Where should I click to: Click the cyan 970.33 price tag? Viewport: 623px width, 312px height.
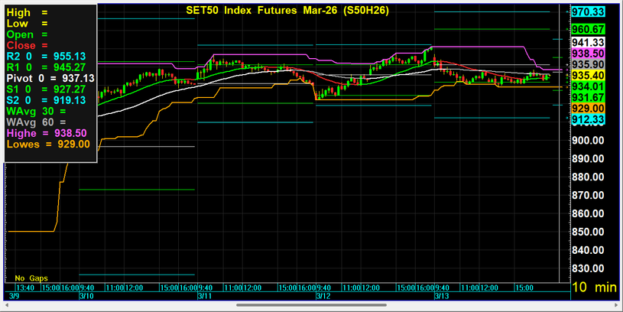pyautogui.click(x=589, y=11)
